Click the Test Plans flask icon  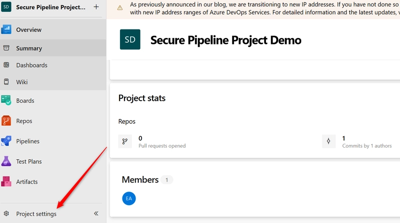[6, 161]
